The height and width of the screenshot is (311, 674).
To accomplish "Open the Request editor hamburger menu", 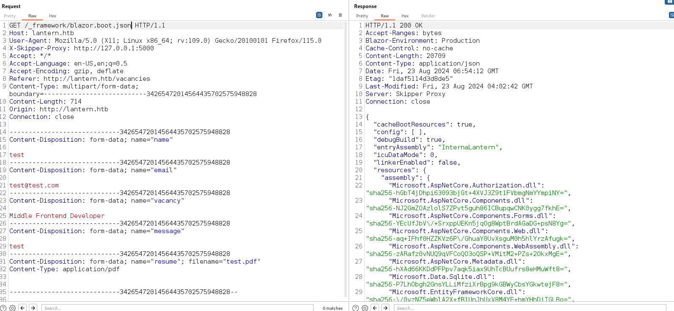I will [340, 15].
